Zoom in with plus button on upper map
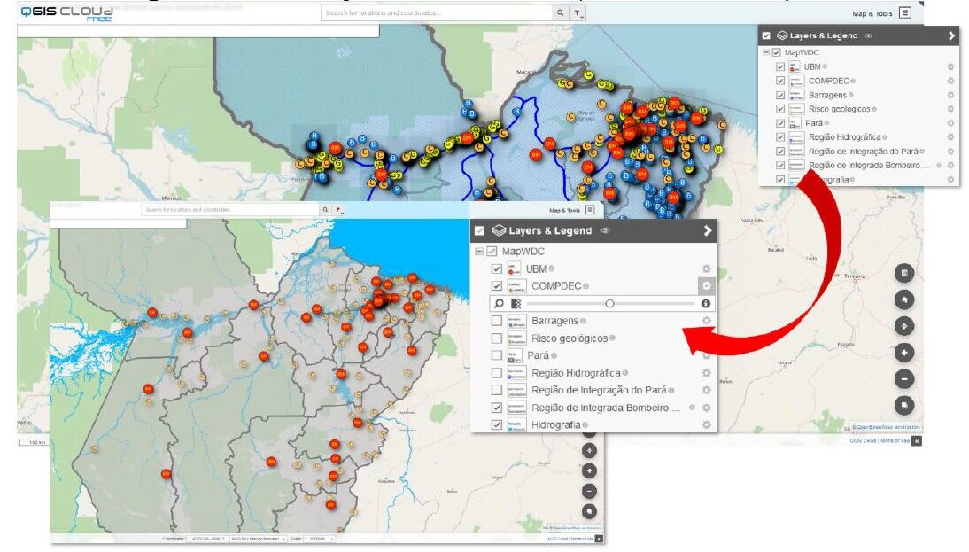 904,353
